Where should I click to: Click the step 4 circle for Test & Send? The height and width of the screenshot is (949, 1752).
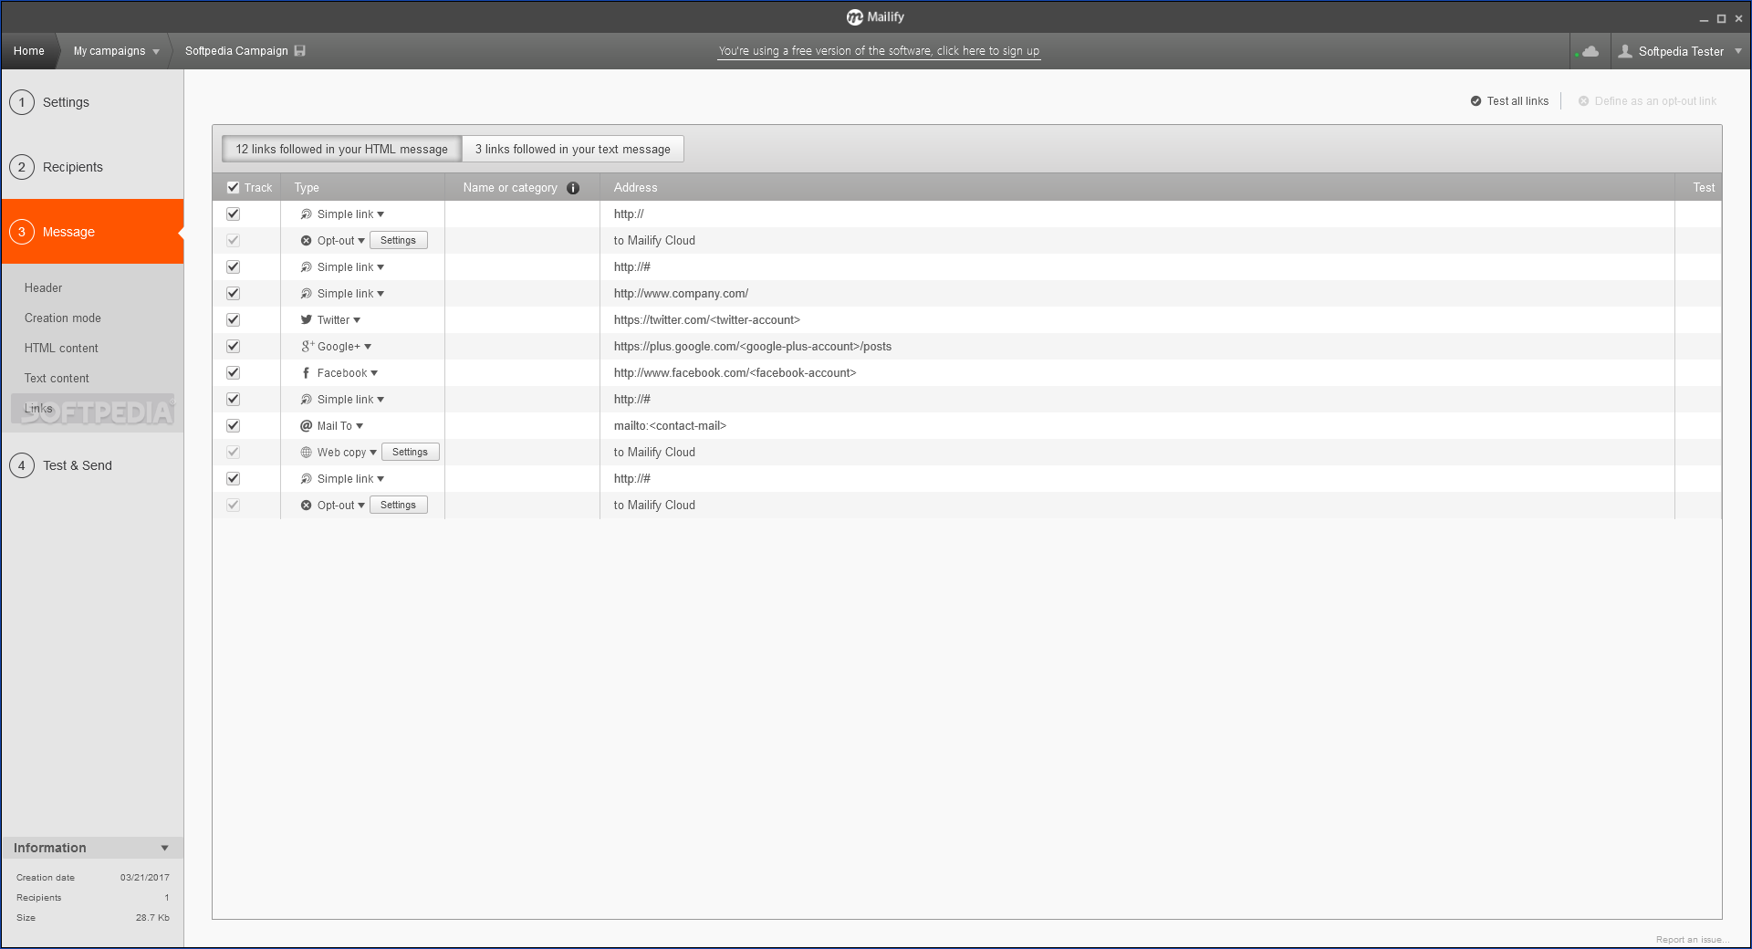[x=22, y=465]
